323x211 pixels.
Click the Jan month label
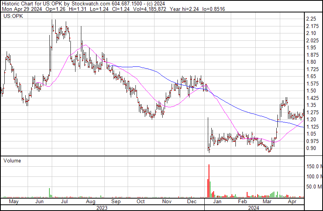coord(217,202)
